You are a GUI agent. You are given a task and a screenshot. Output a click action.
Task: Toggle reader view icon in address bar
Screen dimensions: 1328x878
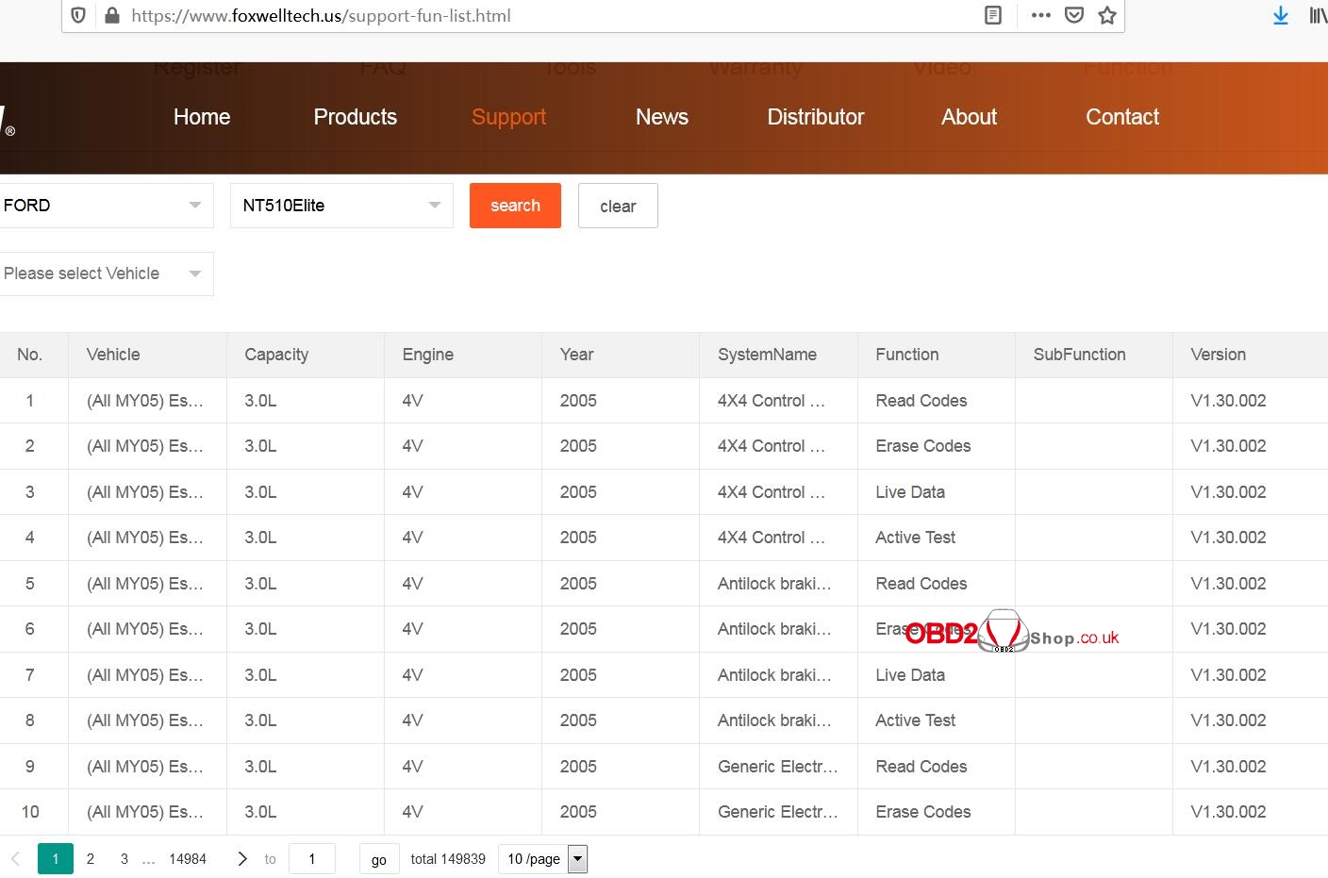coord(993,15)
